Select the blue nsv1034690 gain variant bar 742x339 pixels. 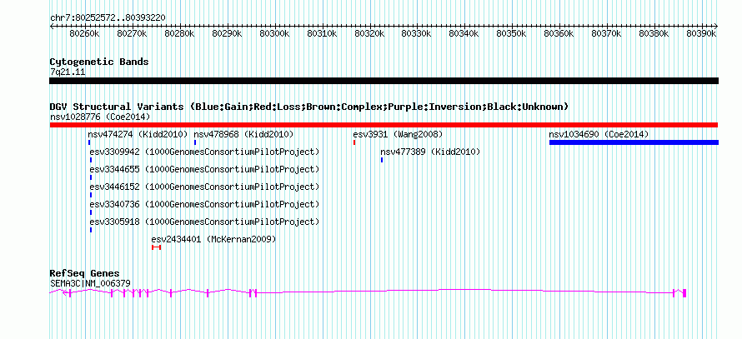634,142
